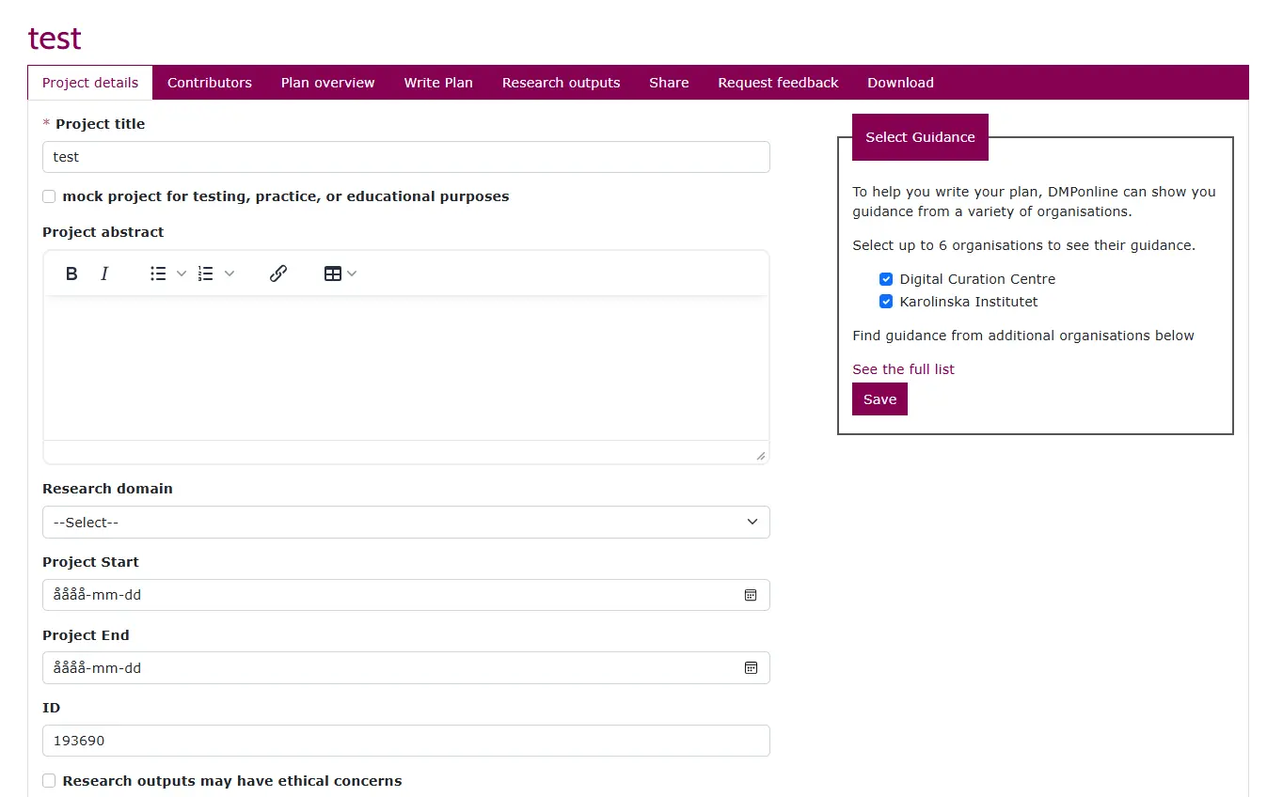
Task: Uncheck Karolinska Institutet guidance
Action: tap(886, 302)
